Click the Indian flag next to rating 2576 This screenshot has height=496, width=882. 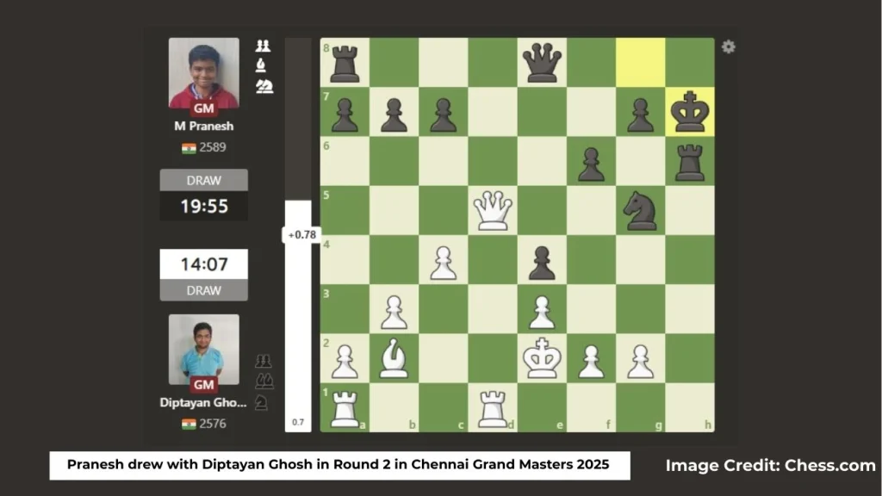click(189, 423)
